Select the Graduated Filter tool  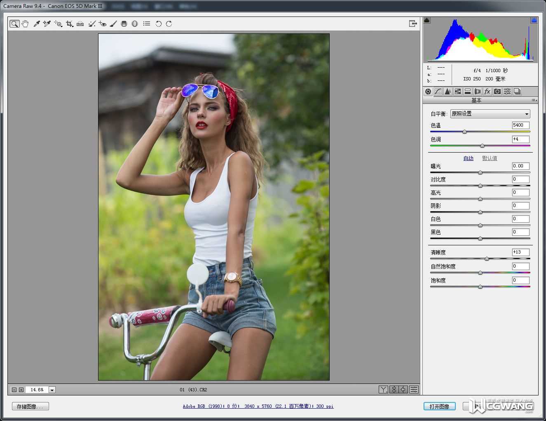124,24
